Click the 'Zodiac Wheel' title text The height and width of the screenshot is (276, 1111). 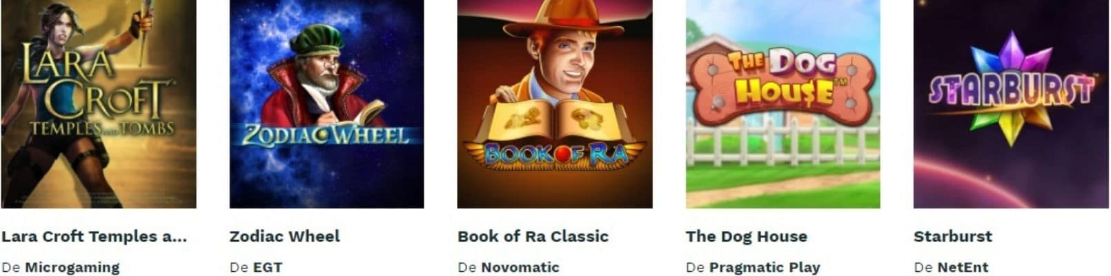coord(285,237)
